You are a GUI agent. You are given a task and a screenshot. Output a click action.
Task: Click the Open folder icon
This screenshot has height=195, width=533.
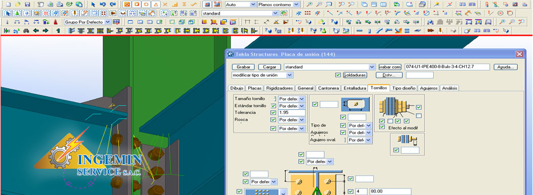[18, 5]
